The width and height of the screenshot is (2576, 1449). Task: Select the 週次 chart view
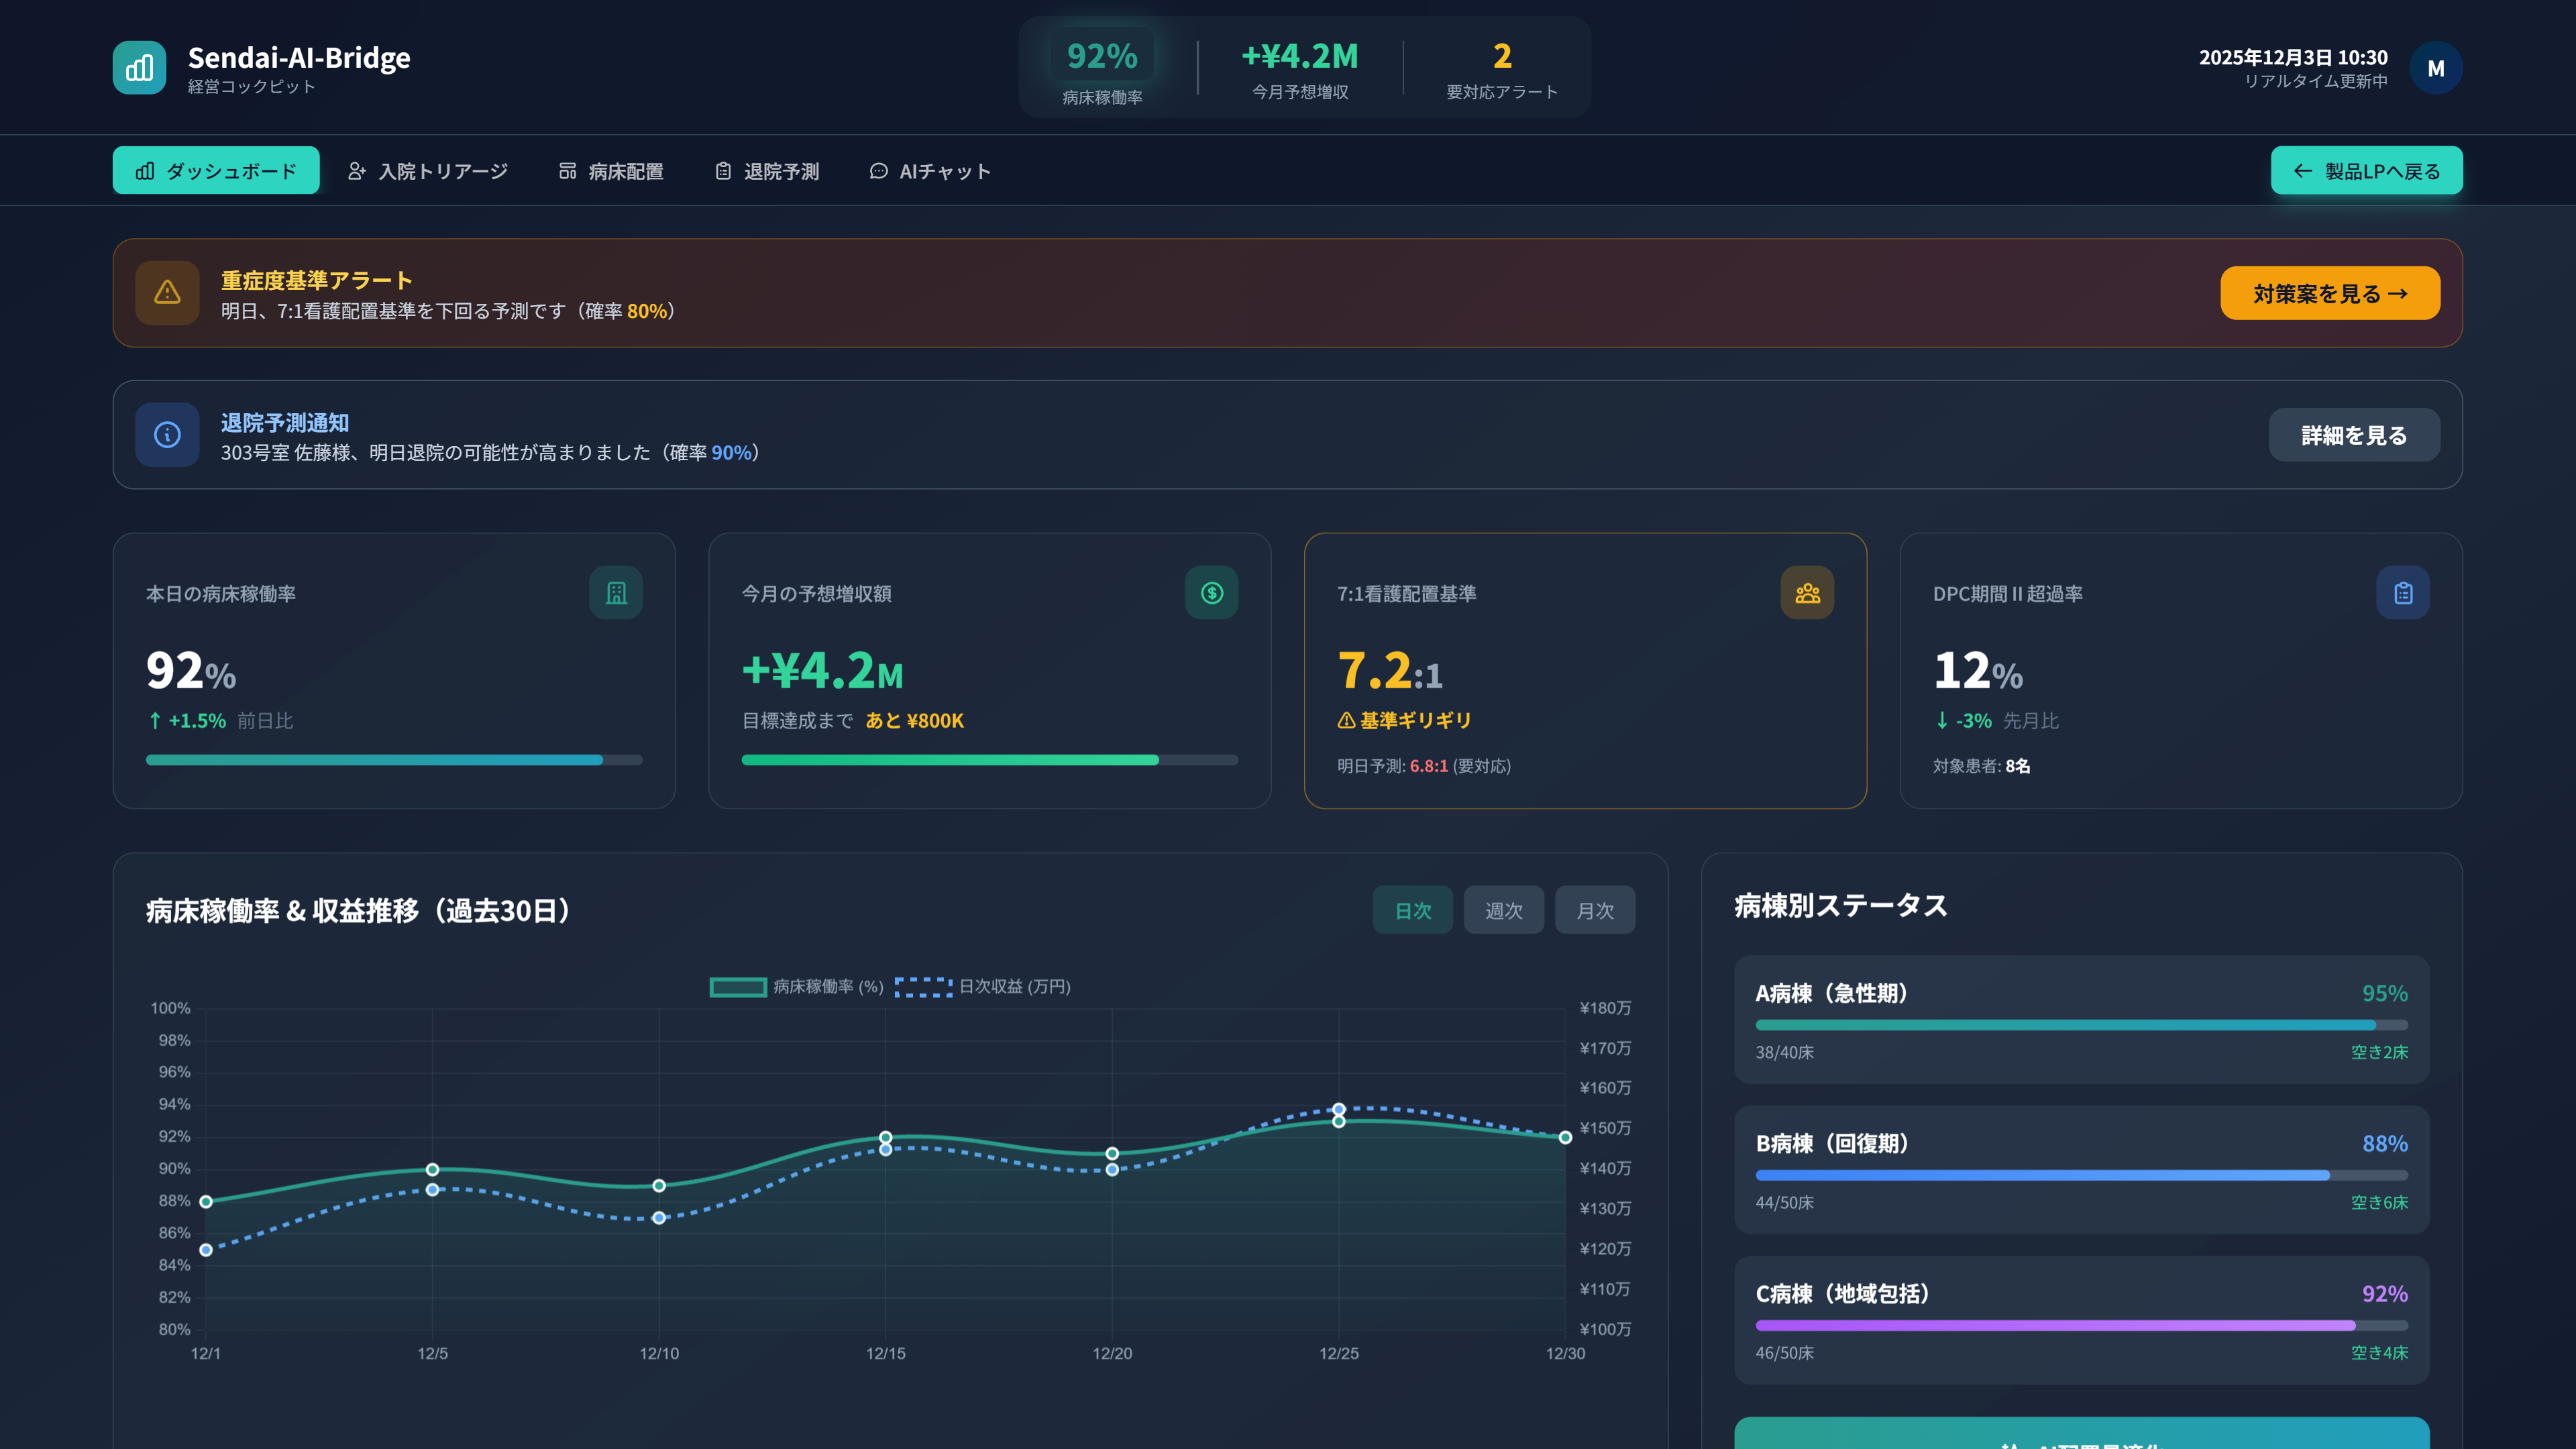pos(1503,910)
